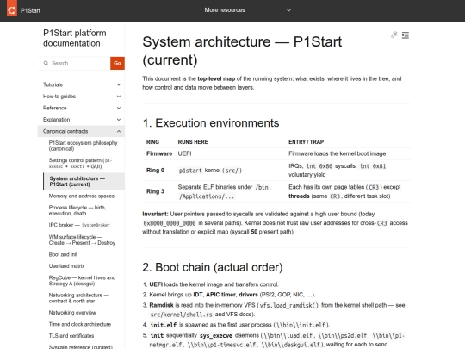
Task: Open TLS and certificates page
Action: pyautogui.click(x=71, y=336)
